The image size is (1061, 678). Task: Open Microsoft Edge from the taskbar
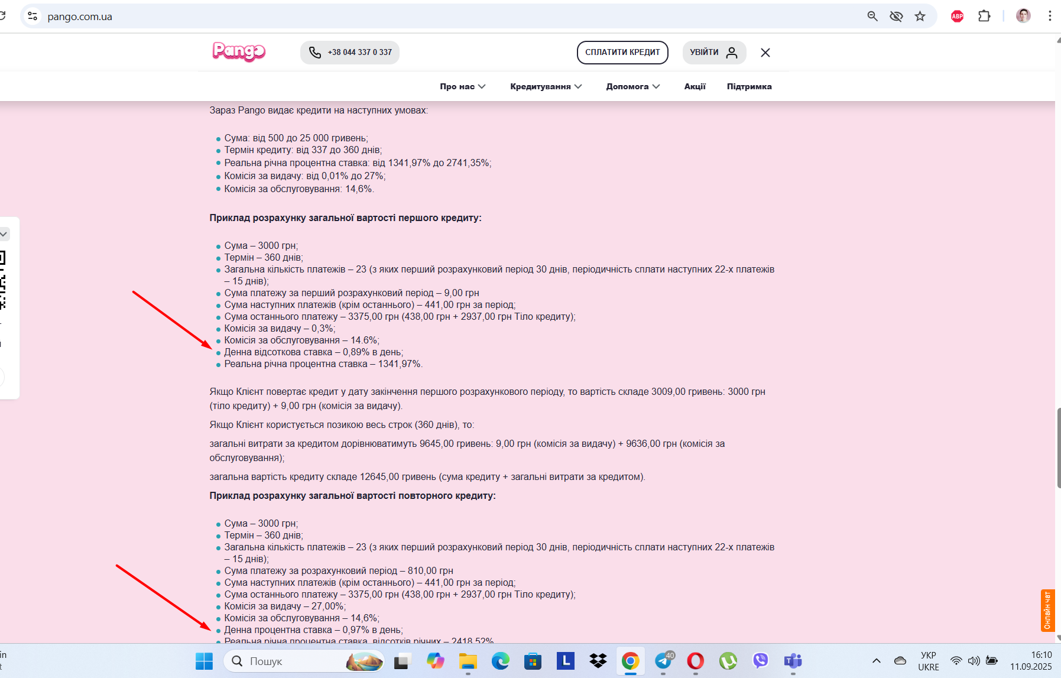[501, 661]
